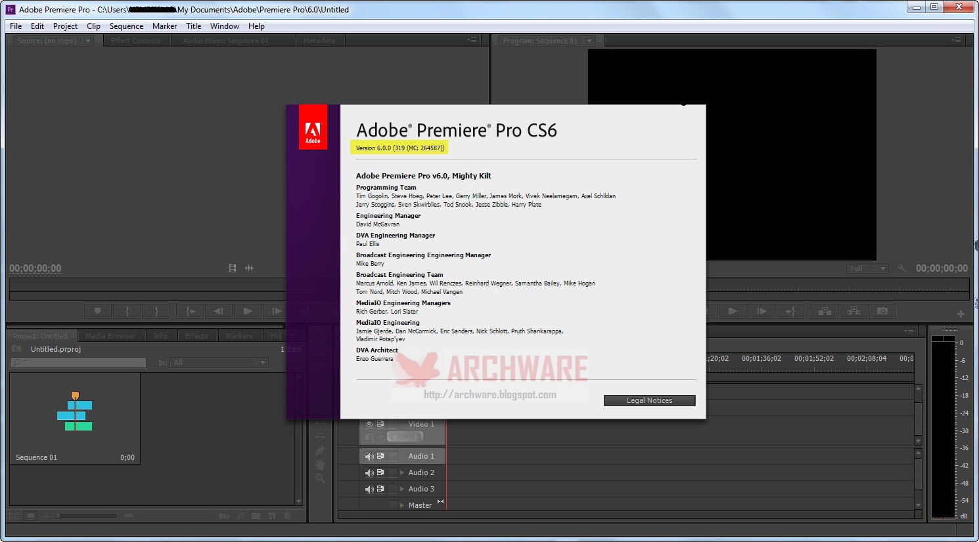Switch to the Effects tab
979x542 pixels.
click(x=196, y=336)
